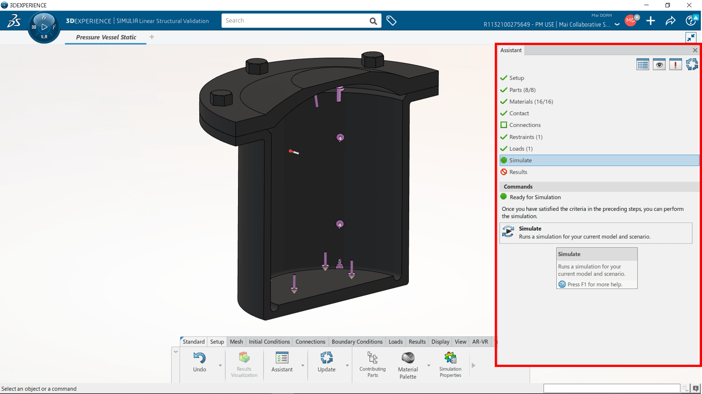The image size is (702, 394).
Task: Click the Undo icon
Action: (x=199, y=358)
